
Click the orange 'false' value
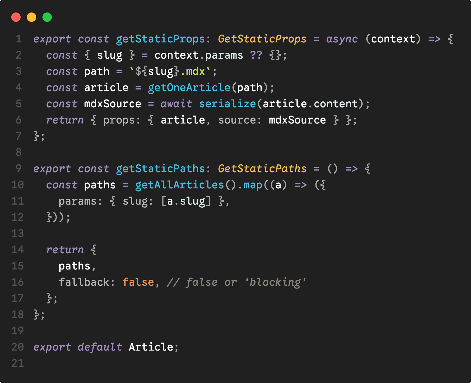(138, 282)
